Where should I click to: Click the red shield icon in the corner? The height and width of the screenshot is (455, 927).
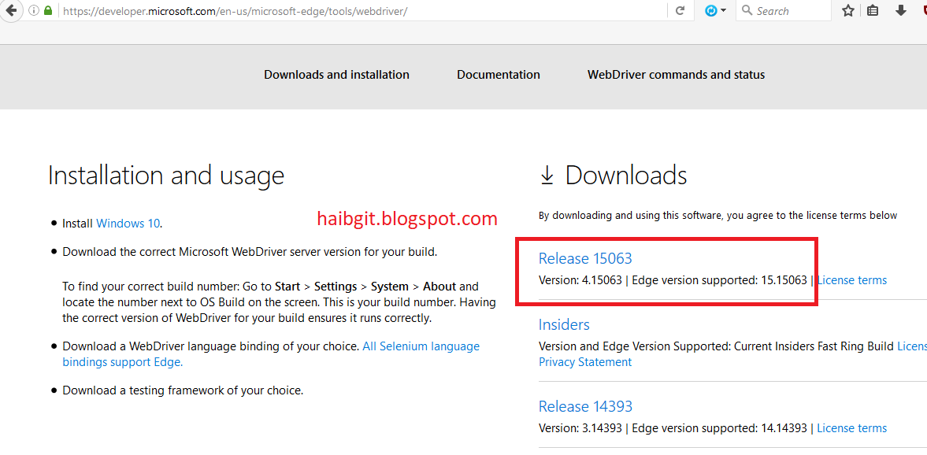(x=923, y=10)
